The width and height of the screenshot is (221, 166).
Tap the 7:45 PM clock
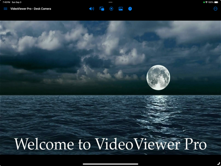(6, 2)
